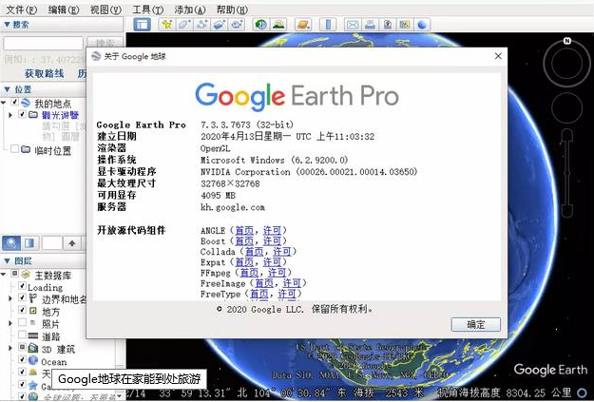This screenshot has height=402, width=594.
Task: Click the 3D 建筑 building icon
Action: (x=33, y=348)
